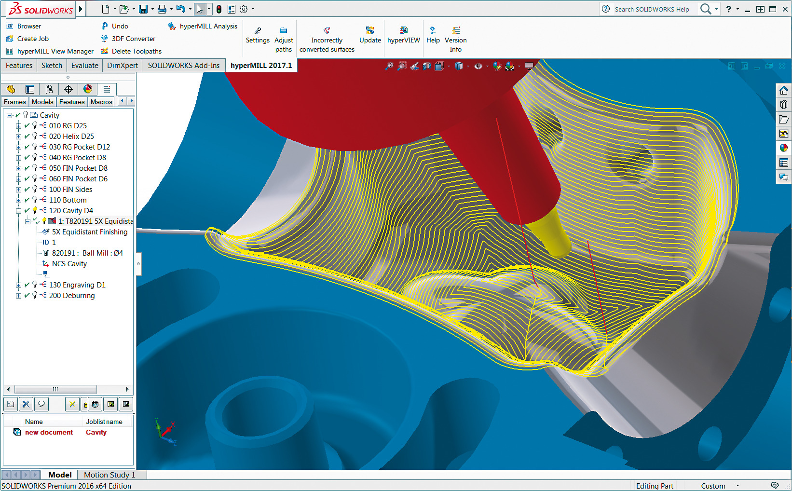
Task: Select the Model tab at bottom
Action: click(x=60, y=475)
